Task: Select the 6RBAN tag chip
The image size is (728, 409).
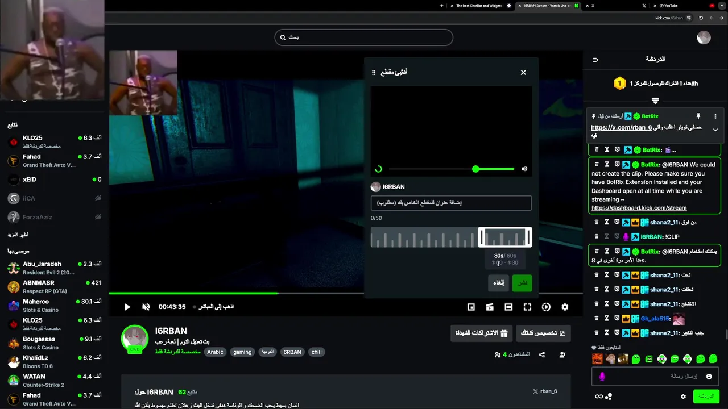Action: (x=292, y=352)
